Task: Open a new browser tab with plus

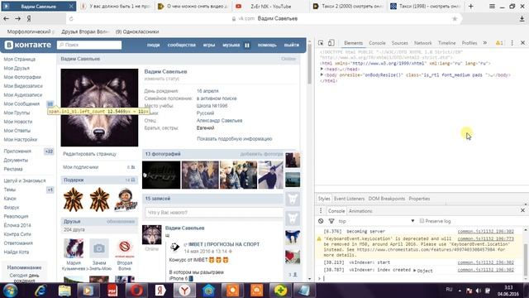Action: coord(471,6)
